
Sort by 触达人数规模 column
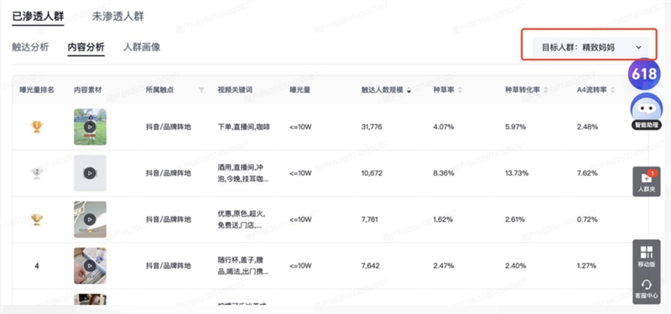point(386,90)
